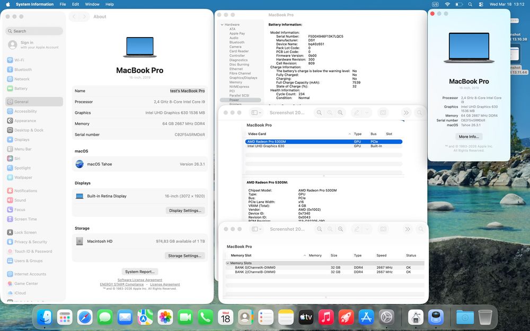Select NVMExpress in the Hardware list
Screen dimensions: 530x331
[x=240, y=86]
